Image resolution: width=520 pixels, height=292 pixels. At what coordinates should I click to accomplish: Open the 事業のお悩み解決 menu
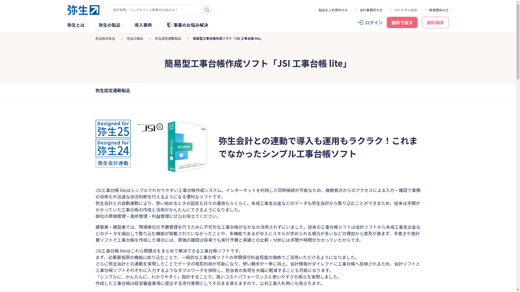[190, 25]
